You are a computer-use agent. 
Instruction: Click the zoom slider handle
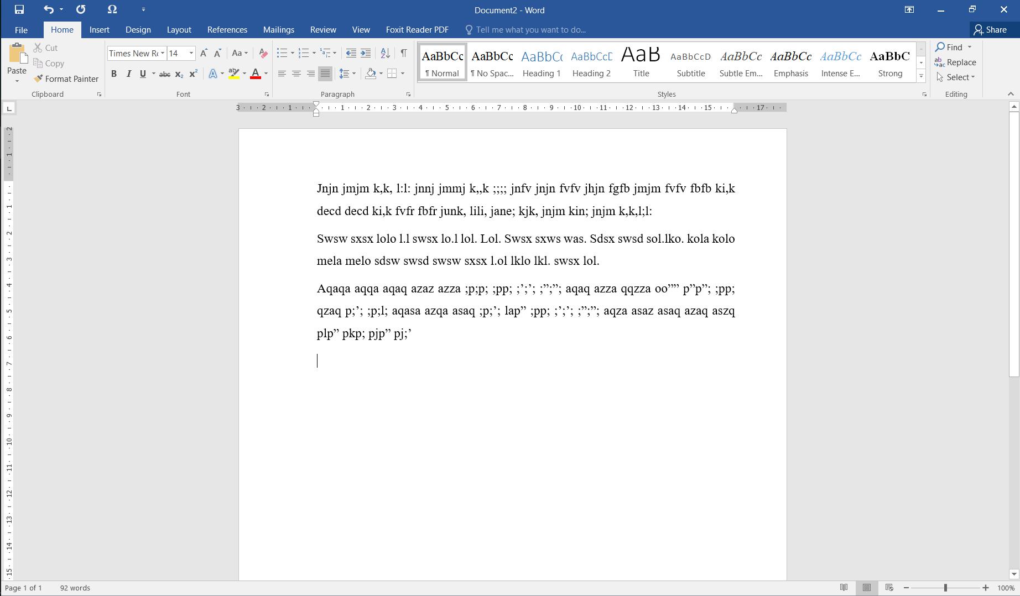[x=945, y=588]
